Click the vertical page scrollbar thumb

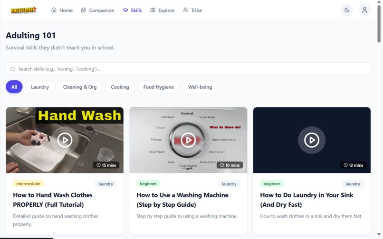coord(379,23)
